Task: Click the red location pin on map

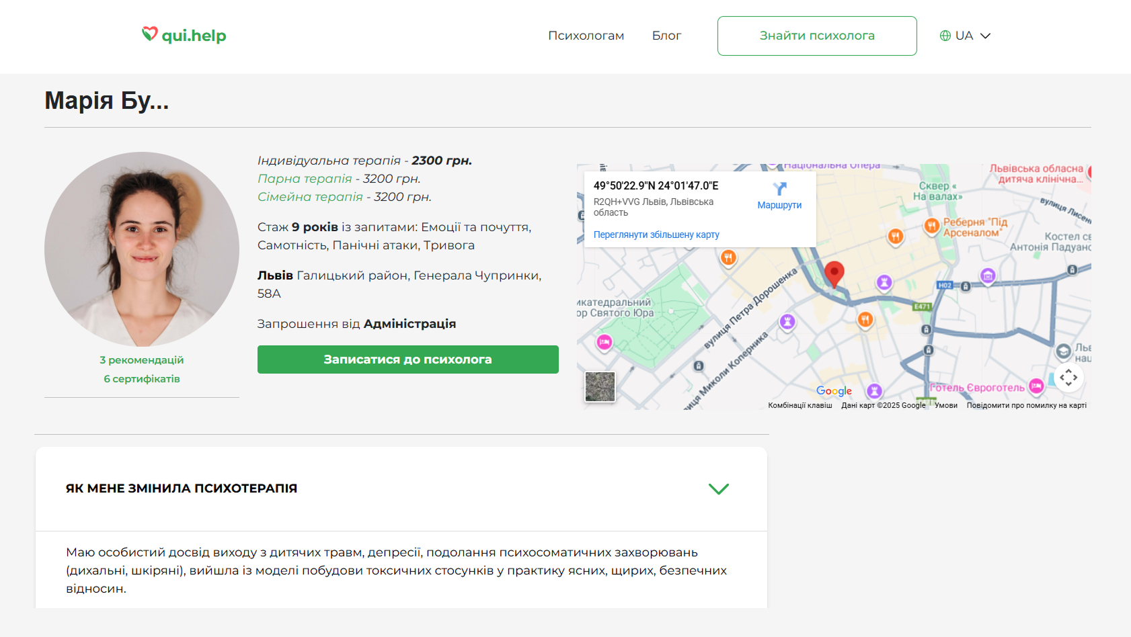Action: click(834, 273)
